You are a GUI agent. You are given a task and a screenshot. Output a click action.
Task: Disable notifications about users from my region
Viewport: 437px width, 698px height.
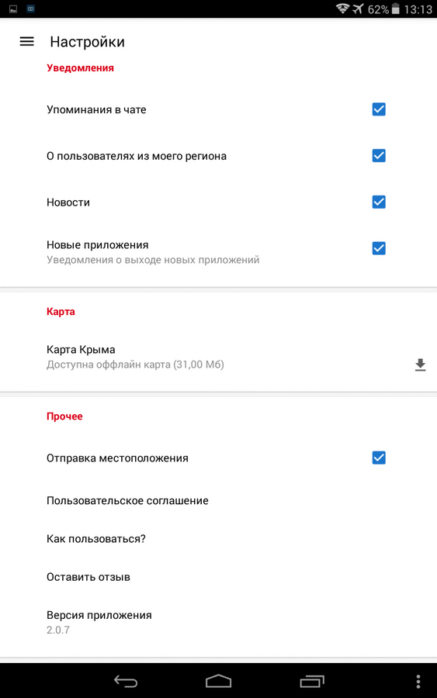(x=379, y=156)
